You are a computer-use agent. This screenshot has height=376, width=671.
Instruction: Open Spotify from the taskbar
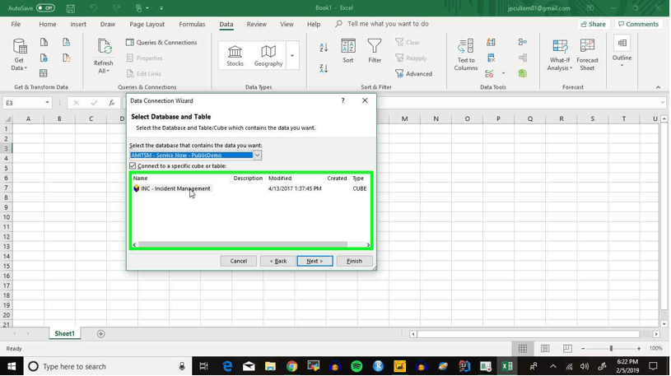[x=356, y=367]
